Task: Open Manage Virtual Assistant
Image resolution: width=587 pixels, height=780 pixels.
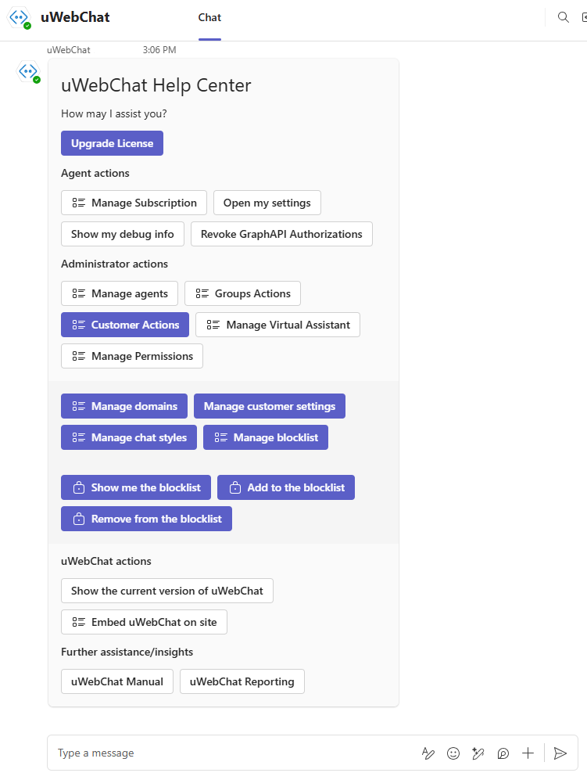Action: [277, 324]
